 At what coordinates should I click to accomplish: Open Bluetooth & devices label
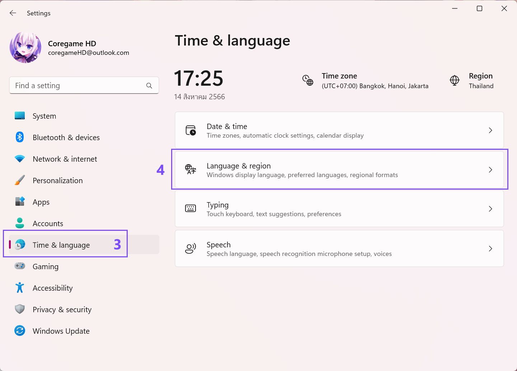click(x=66, y=138)
